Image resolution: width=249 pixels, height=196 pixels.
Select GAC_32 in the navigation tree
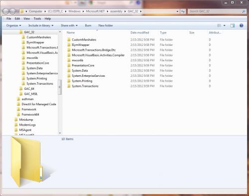click(x=29, y=32)
